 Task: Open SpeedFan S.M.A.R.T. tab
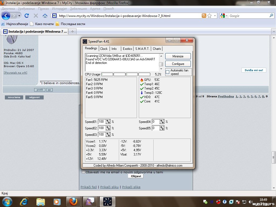coord(142,49)
